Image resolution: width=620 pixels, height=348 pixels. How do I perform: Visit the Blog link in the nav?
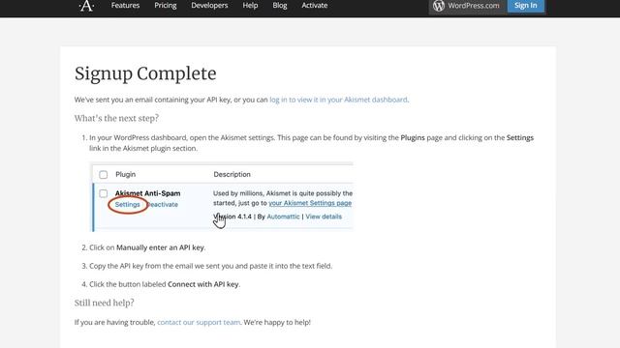point(280,6)
